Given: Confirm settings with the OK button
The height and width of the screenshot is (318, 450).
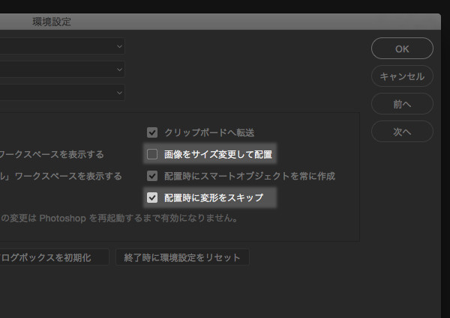Looking at the screenshot, I should [x=402, y=49].
